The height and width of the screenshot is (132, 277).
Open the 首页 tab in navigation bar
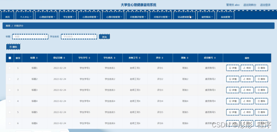pyautogui.click(x=7, y=16)
